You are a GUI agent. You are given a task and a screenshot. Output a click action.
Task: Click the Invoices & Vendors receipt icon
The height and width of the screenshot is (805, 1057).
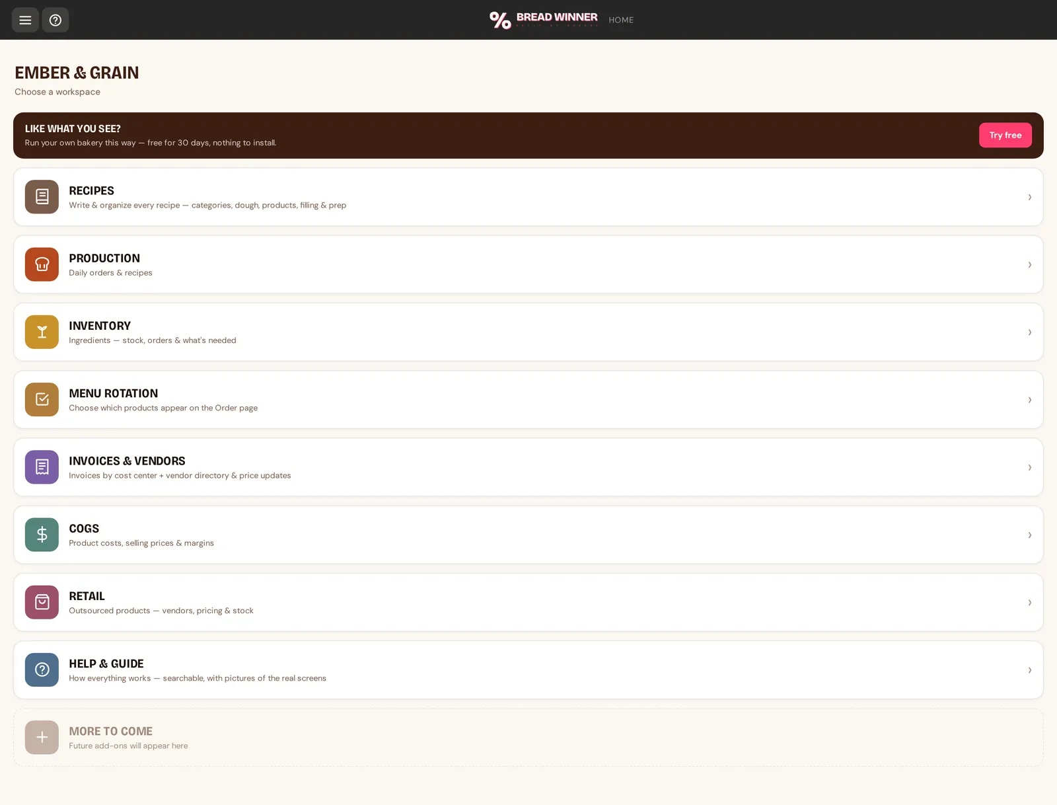pyautogui.click(x=42, y=467)
